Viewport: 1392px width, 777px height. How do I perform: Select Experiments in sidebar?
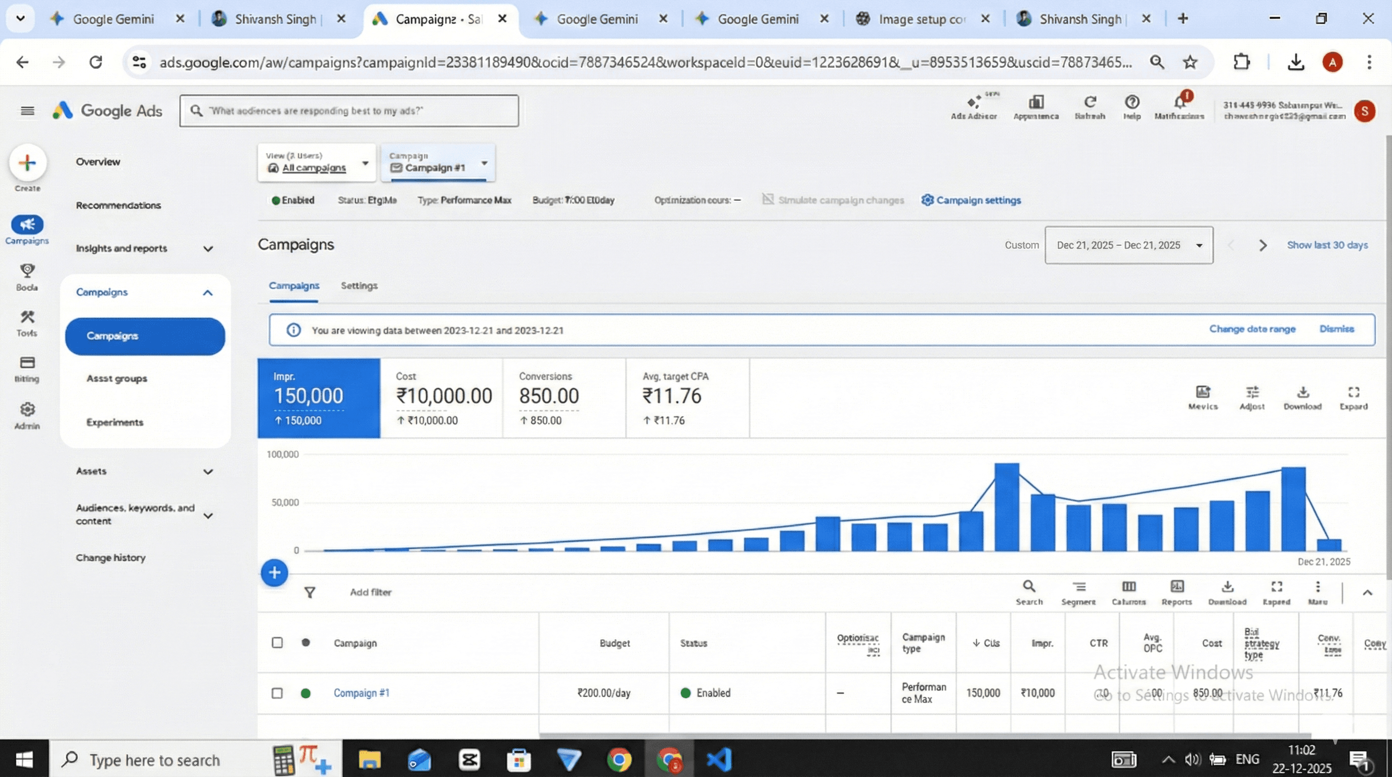[x=114, y=422]
